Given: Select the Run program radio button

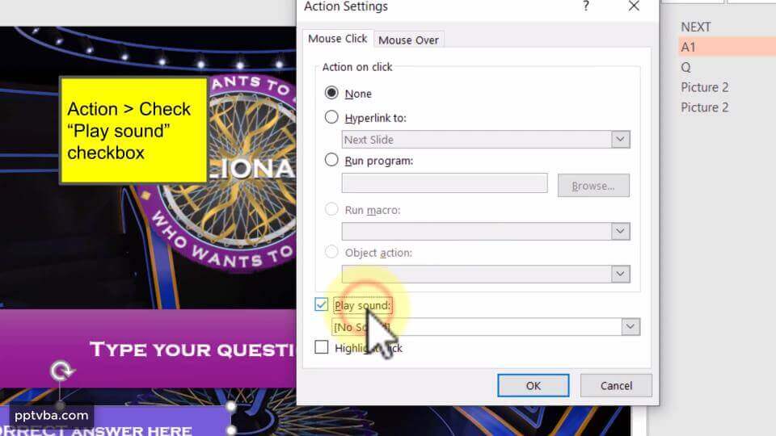Looking at the screenshot, I should (331, 160).
